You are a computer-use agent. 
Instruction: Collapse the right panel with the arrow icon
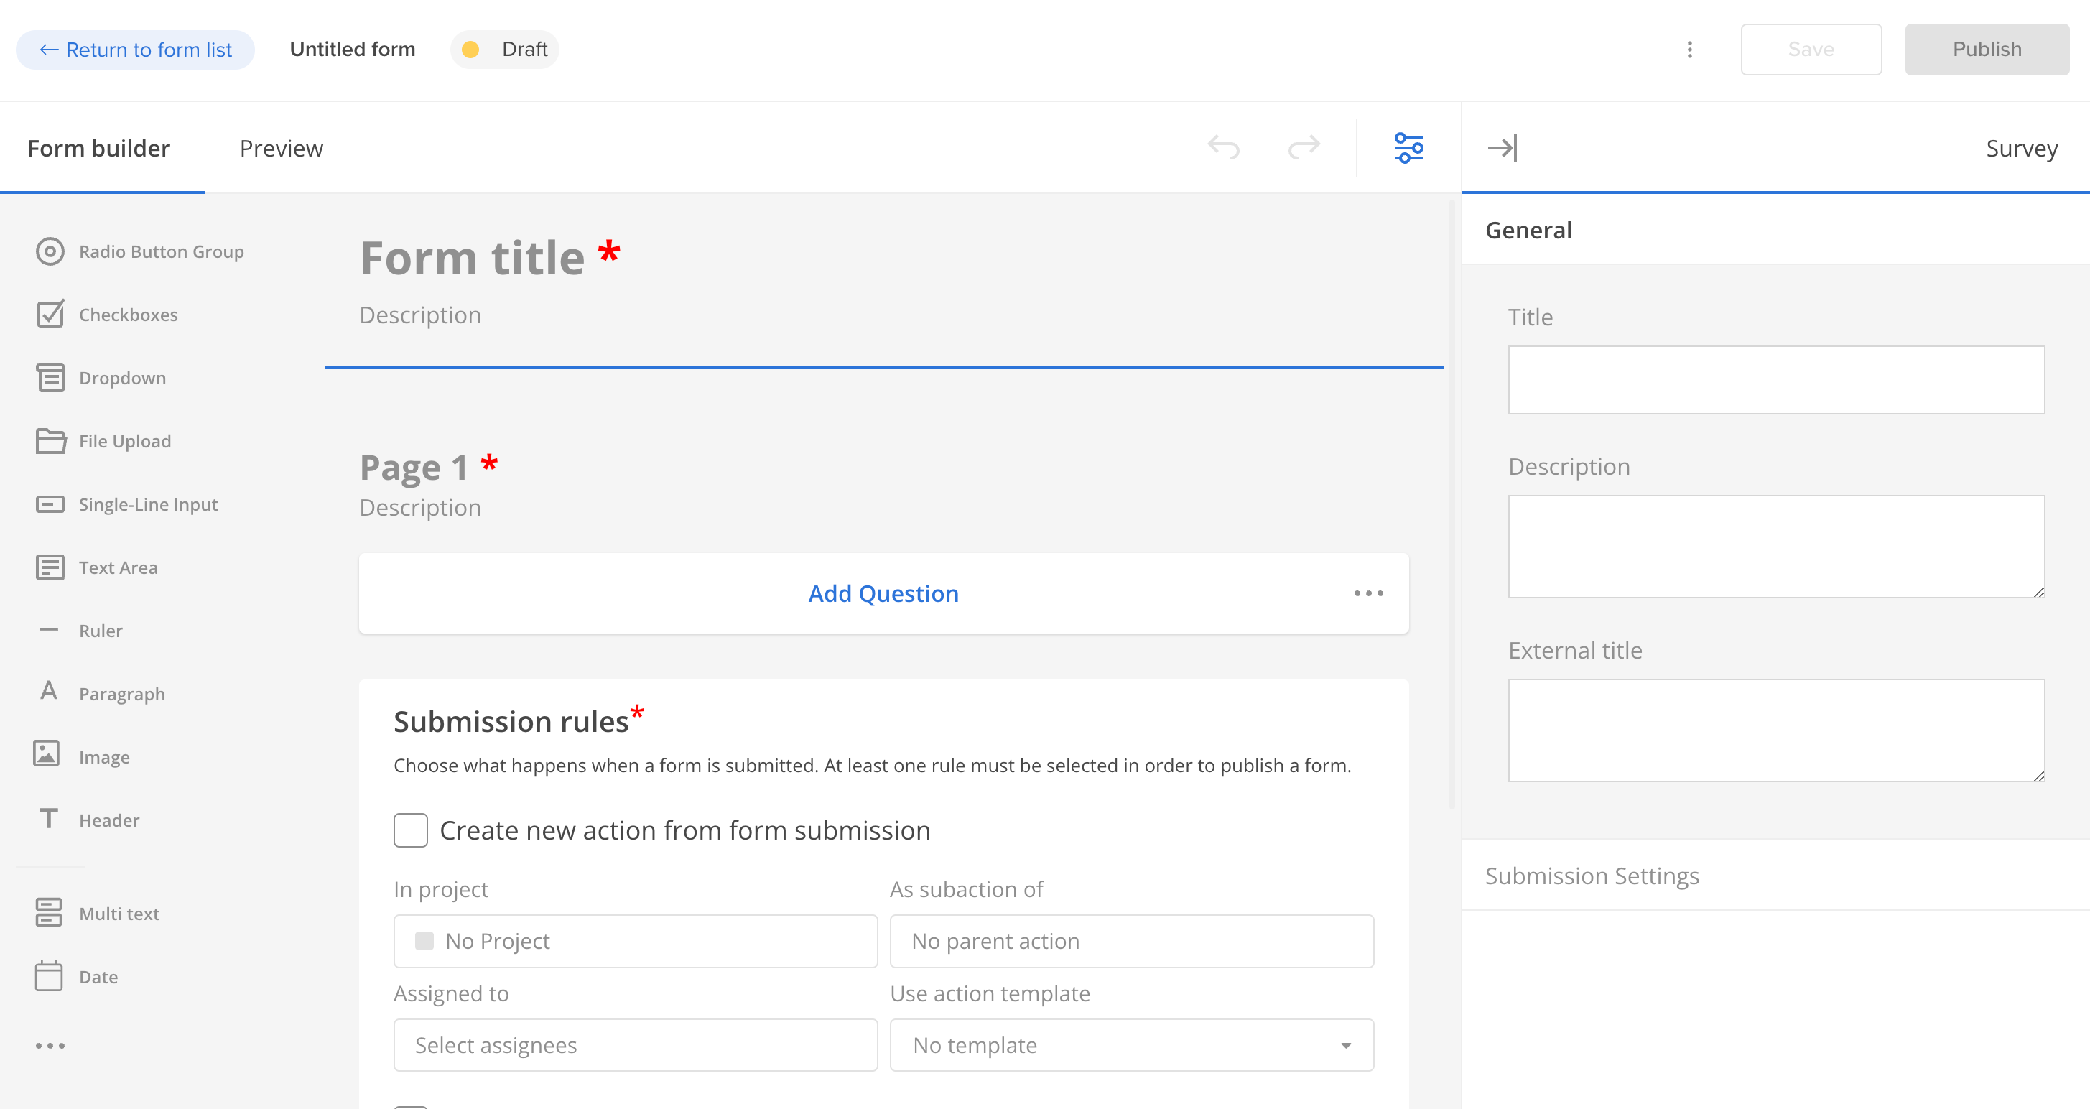click(1503, 147)
